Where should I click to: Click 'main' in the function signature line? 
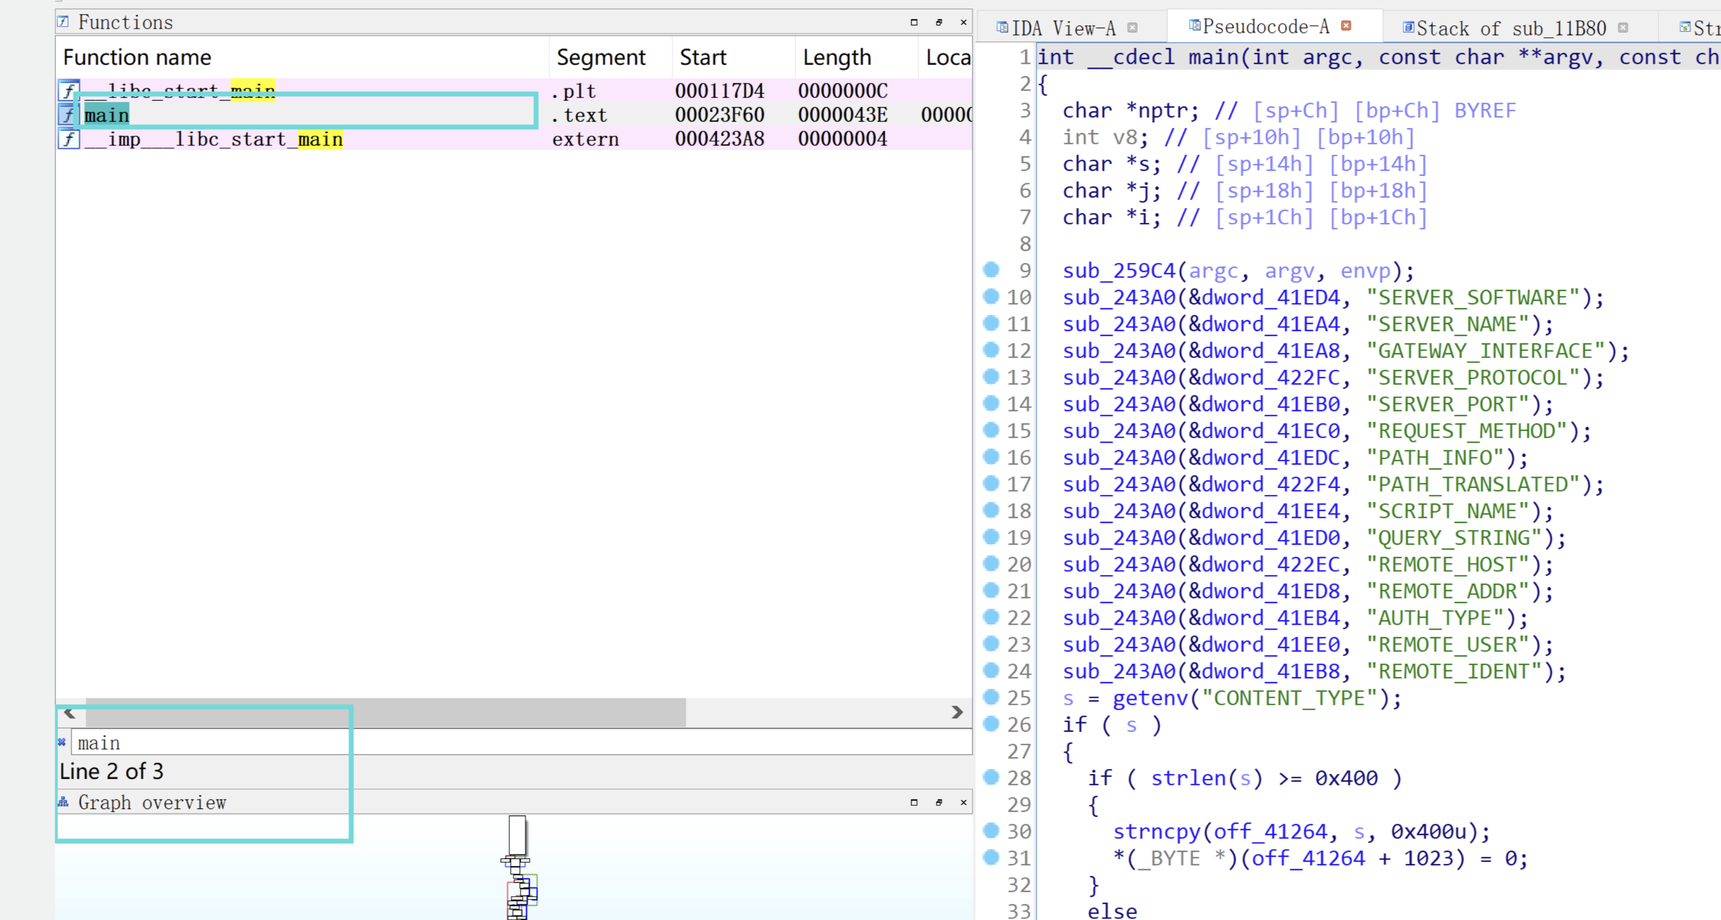click(1214, 57)
